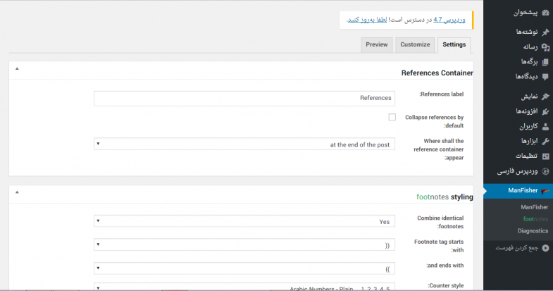Click the لطفا به‌روز کنید link

click(x=367, y=20)
